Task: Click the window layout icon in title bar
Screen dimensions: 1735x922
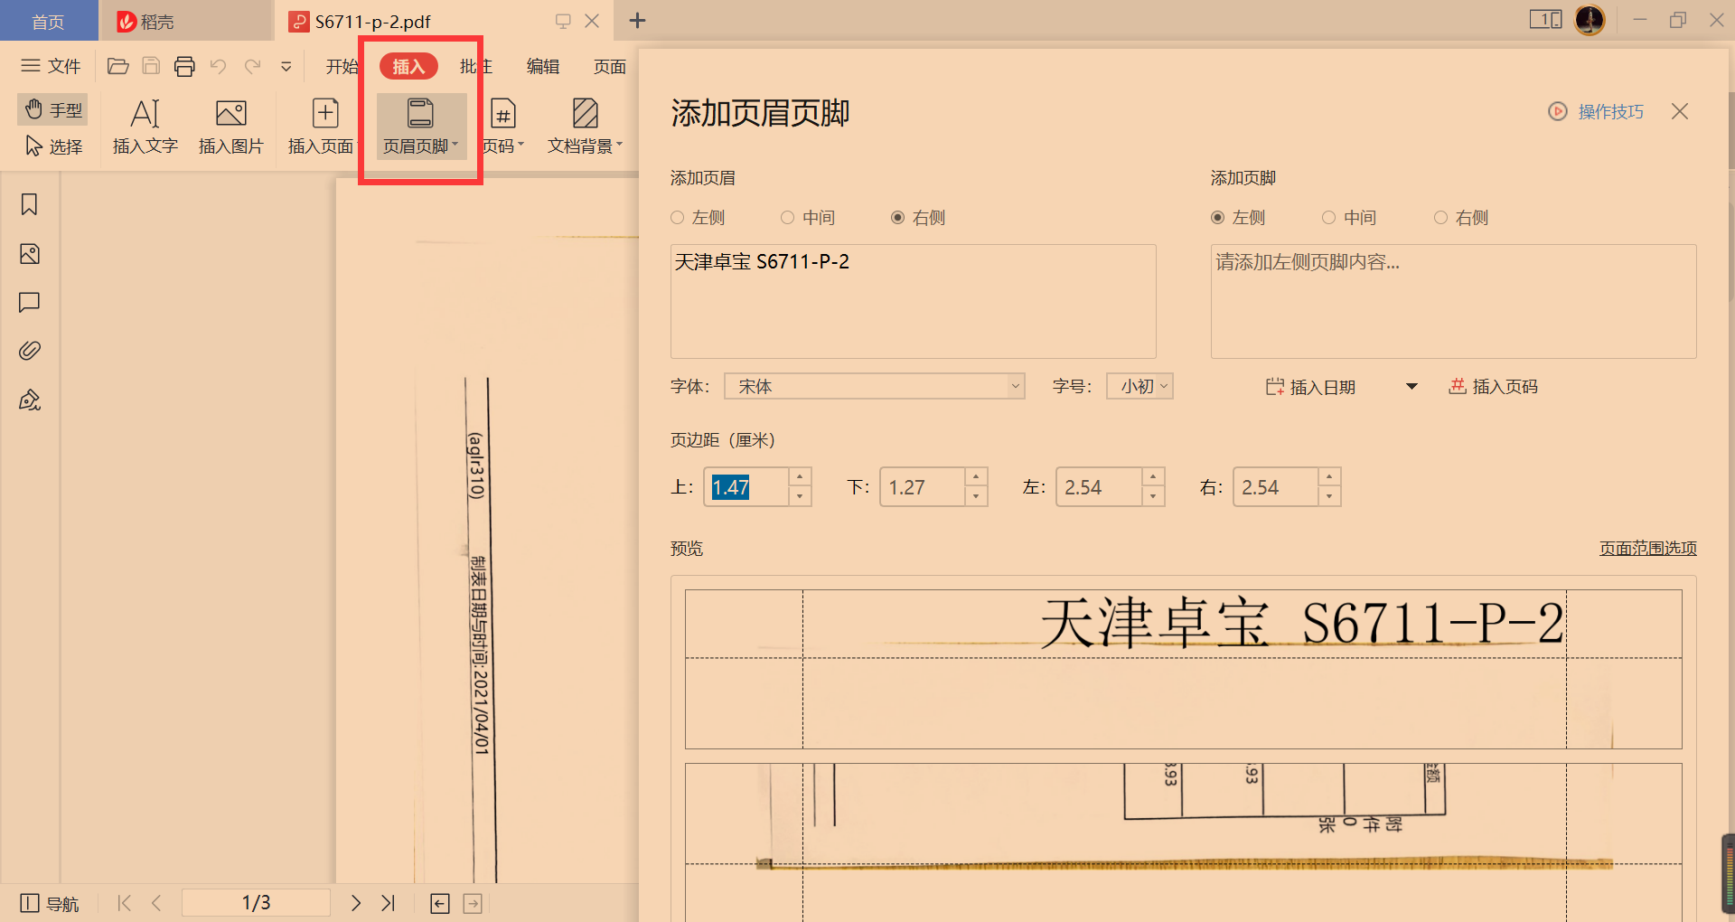Action: [1545, 20]
